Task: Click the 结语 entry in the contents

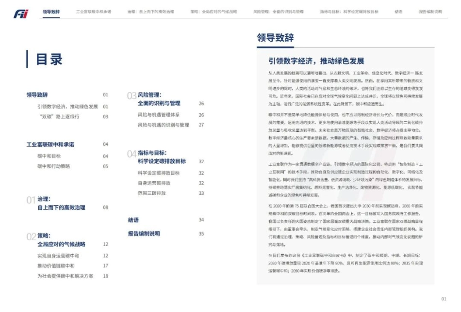Action: click(133, 220)
